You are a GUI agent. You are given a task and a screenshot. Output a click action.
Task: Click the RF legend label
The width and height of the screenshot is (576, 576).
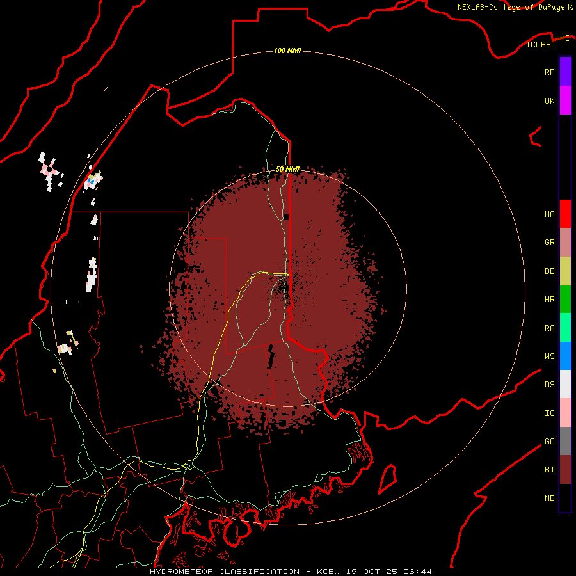pos(549,72)
